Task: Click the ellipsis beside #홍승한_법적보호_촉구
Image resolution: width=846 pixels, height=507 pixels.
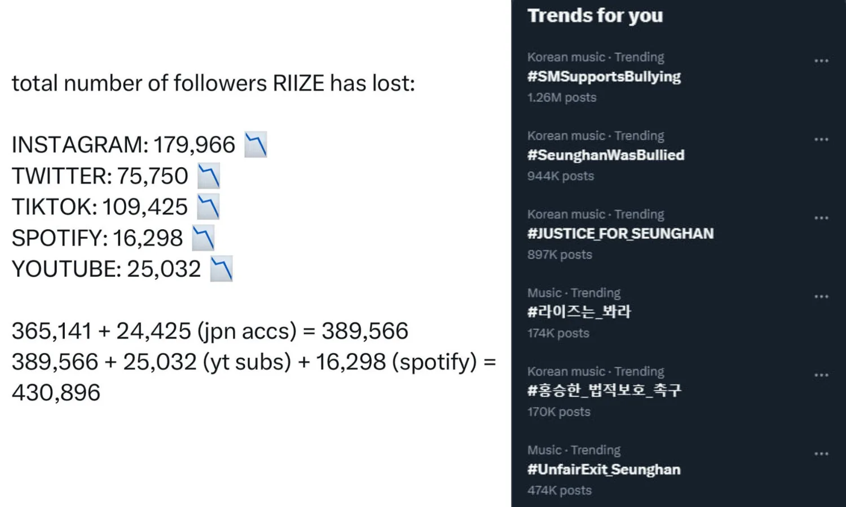Action: 821,375
